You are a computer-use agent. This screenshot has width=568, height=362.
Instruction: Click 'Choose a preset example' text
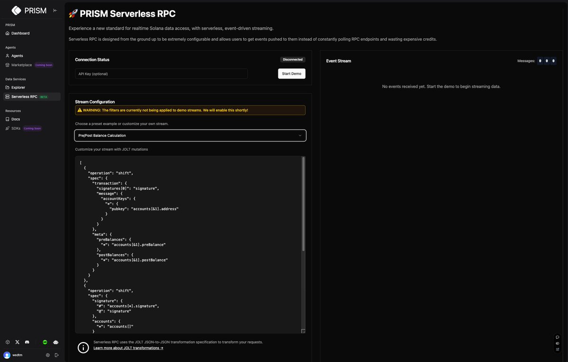[x=122, y=124]
